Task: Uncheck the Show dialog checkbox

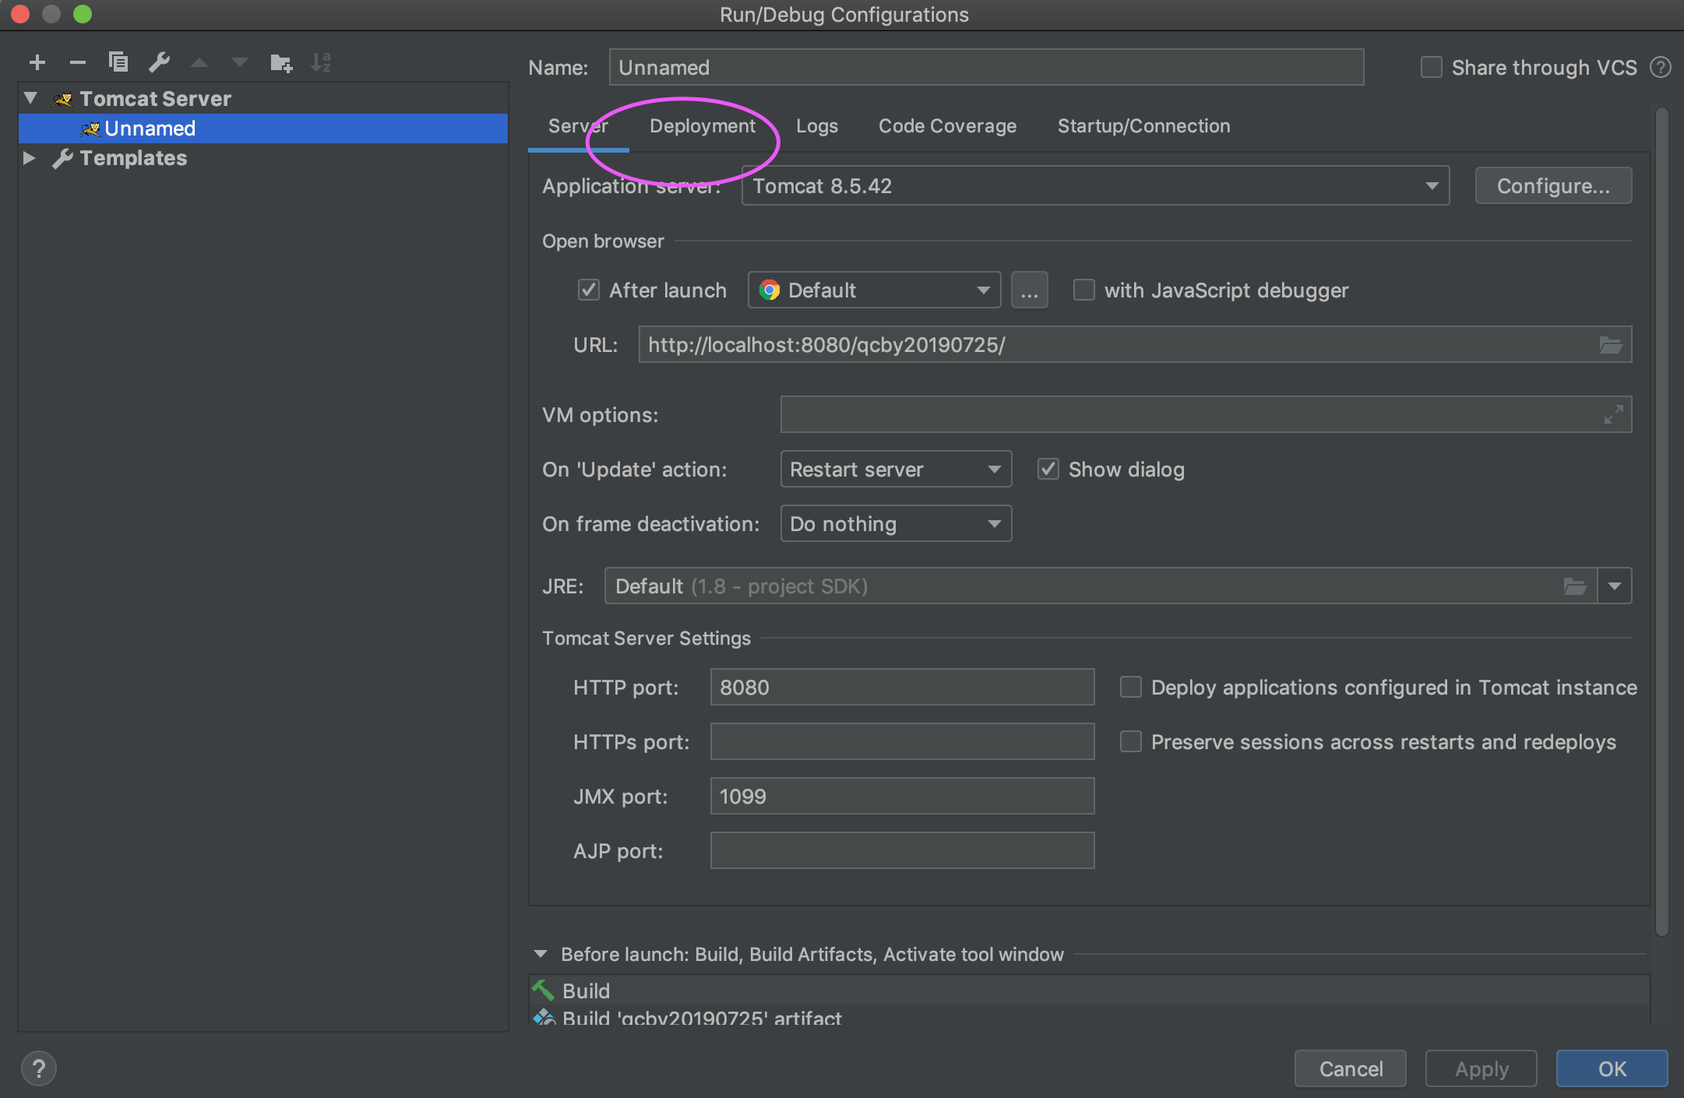Action: 1048,470
